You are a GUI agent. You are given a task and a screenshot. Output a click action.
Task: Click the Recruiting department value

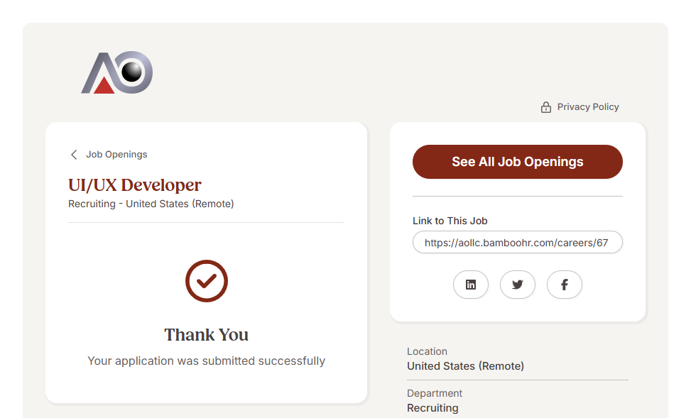click(432, 408)
